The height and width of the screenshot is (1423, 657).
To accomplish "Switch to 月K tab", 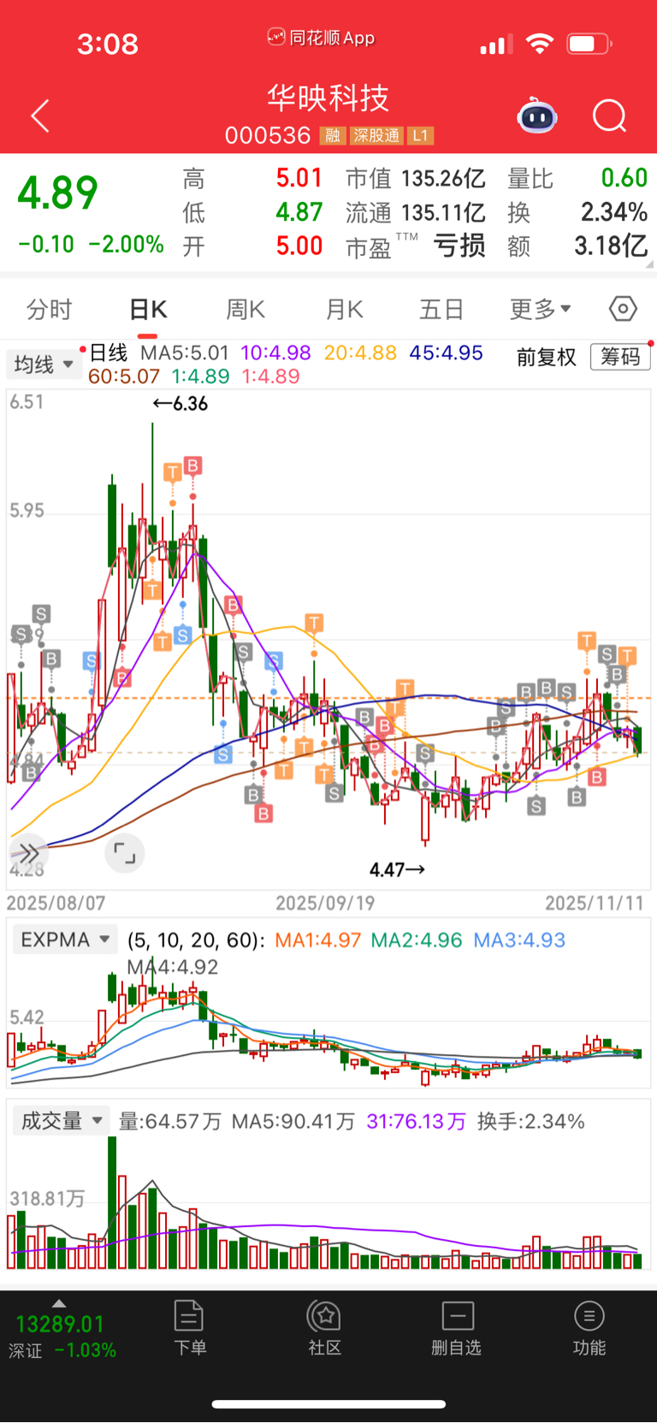I will (x=345, y=309).
